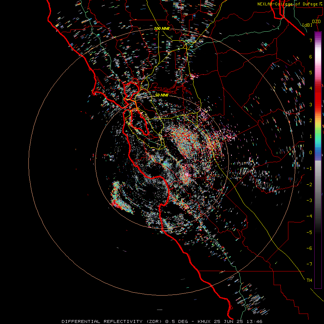Click the "0" value on the color scale
This screenshot has width=324, height=324.
point(311,153)
